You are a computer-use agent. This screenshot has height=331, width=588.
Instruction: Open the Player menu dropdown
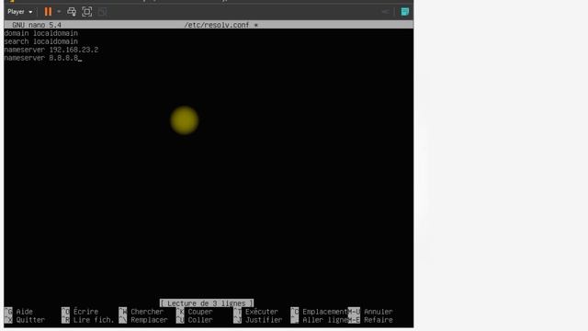[20, 12]
